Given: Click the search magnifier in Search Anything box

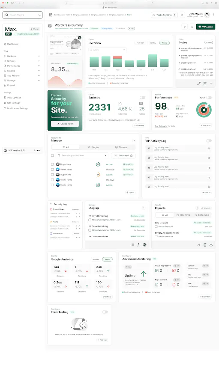Looking at the screenshot, I should click(x=39, y=15).
